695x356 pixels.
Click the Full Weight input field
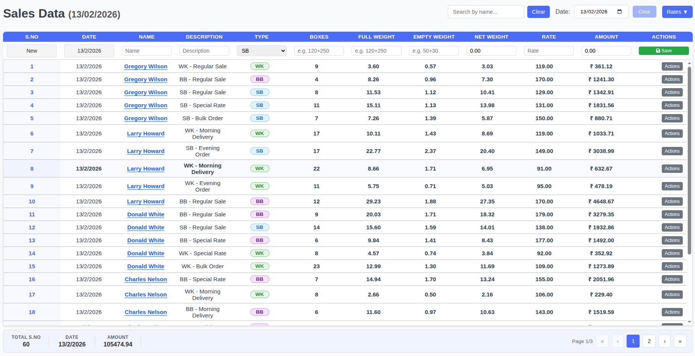[376, 51]
